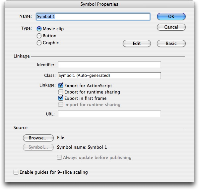Select the Movie clip type
This screenshot has height=190, width=199.
(39, 29)
